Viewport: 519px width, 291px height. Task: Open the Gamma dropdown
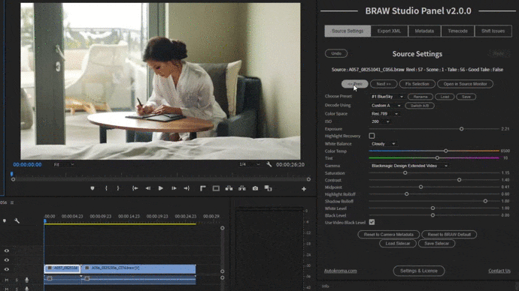[x=409, y=166]
